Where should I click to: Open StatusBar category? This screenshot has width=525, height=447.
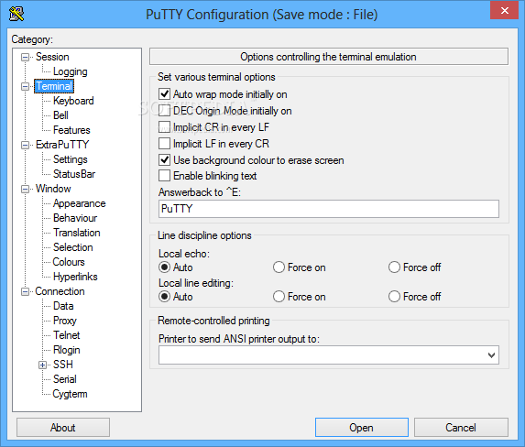point(74,174)
